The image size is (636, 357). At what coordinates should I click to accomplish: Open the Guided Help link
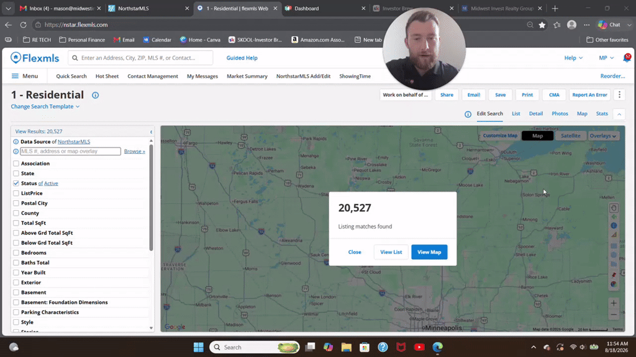[242, 58]
